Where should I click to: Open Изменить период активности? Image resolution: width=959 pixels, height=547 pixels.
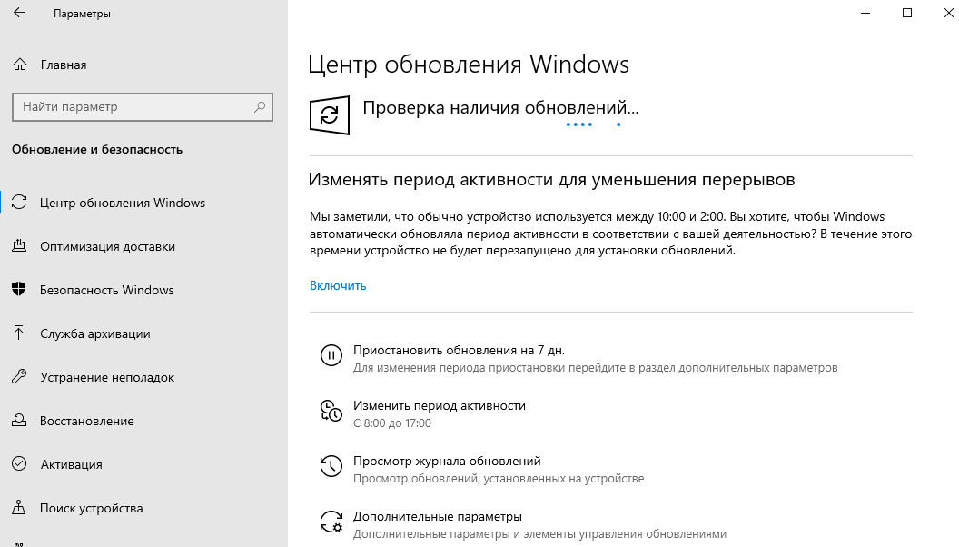(x=440, y=405)
